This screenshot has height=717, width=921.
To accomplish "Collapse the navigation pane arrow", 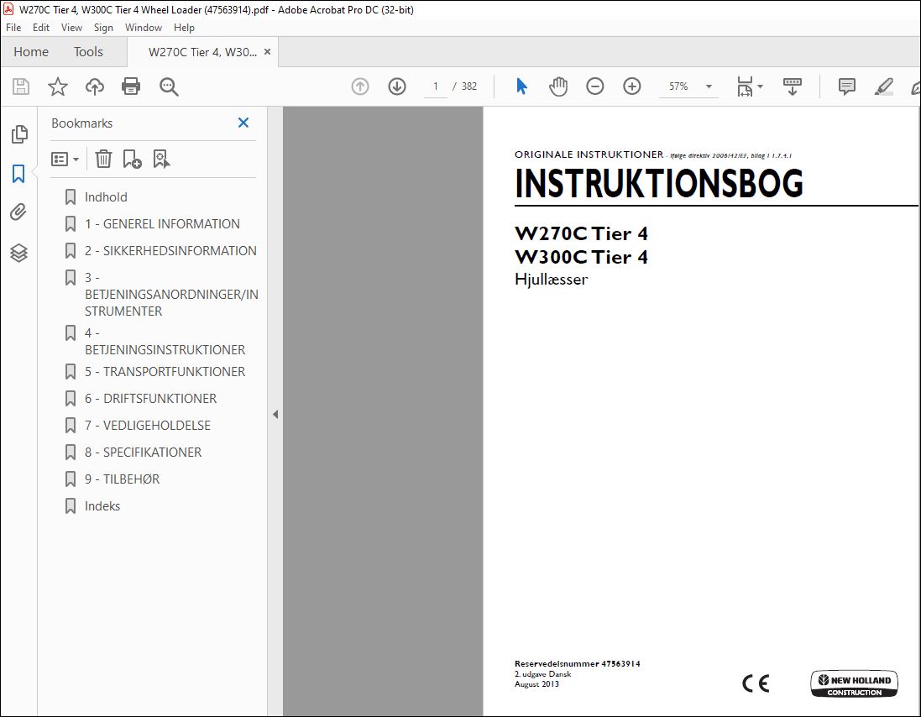I will [275, 414].
